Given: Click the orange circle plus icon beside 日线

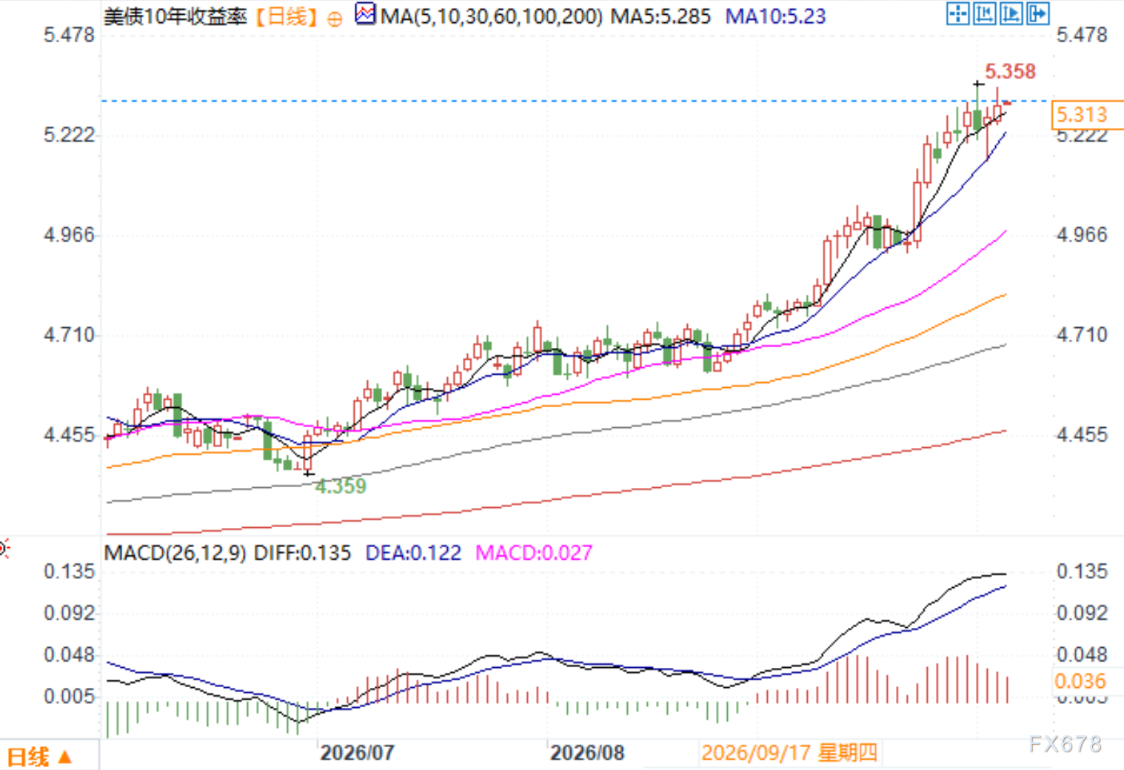Looking at the screenshot, I should click(x=335, y=19).
